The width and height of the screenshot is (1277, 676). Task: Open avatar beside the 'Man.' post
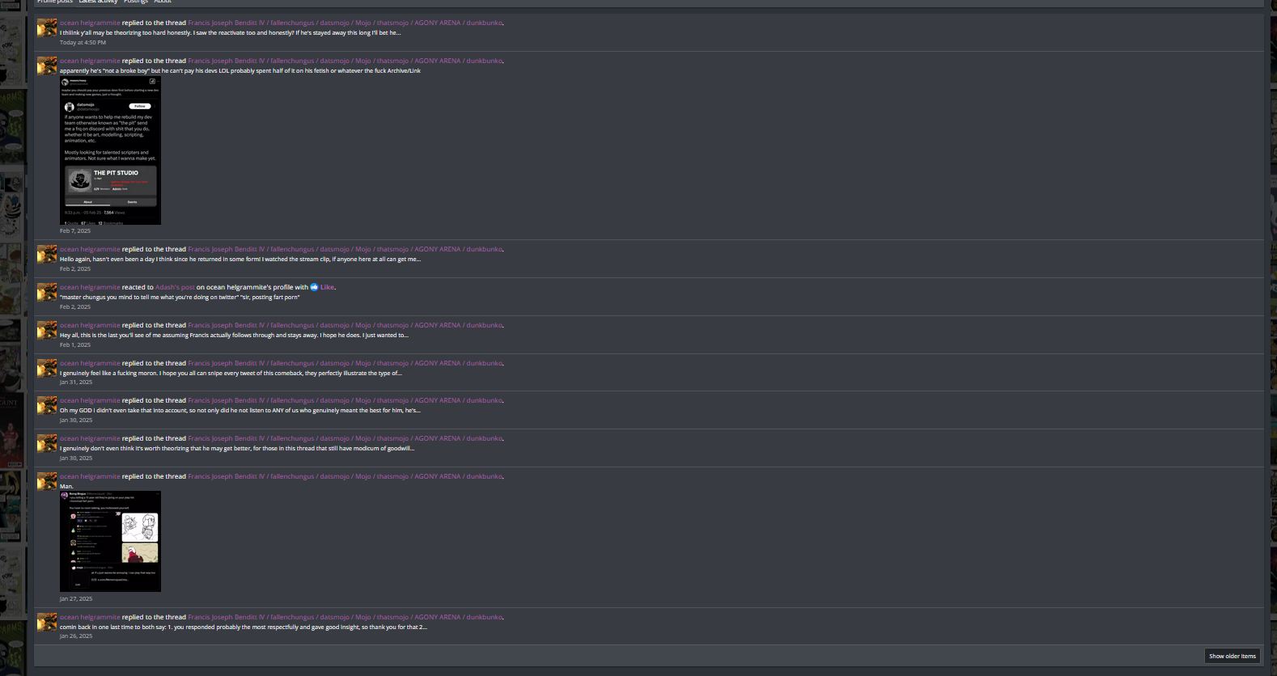pyautogui.click(x=47, y=481)
